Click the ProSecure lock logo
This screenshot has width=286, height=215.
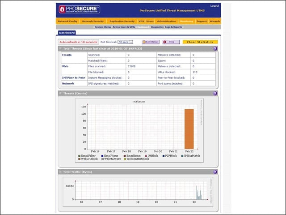(62, 9)
